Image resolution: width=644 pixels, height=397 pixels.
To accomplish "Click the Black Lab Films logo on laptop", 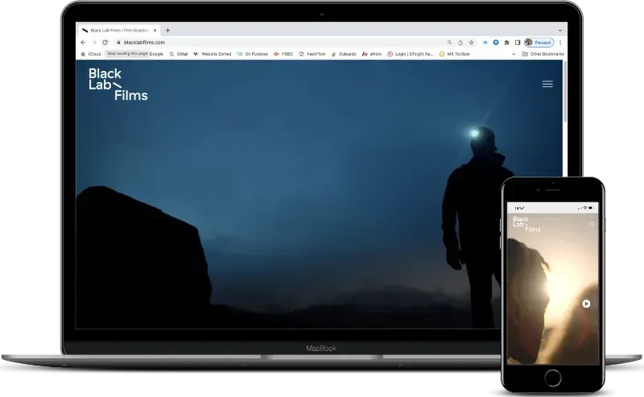I will (x=118, y=85).
